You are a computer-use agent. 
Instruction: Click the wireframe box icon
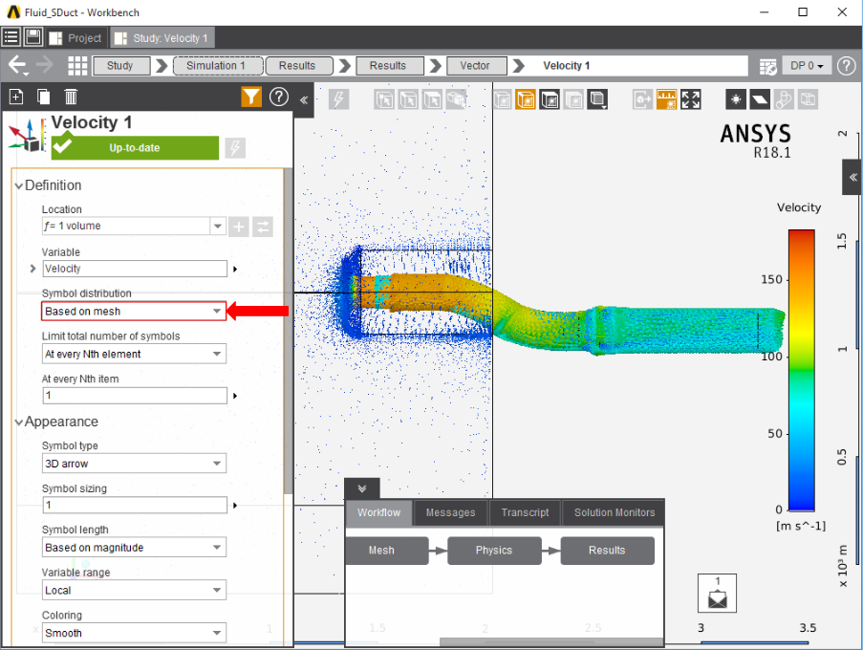click(x=808, y=99)
